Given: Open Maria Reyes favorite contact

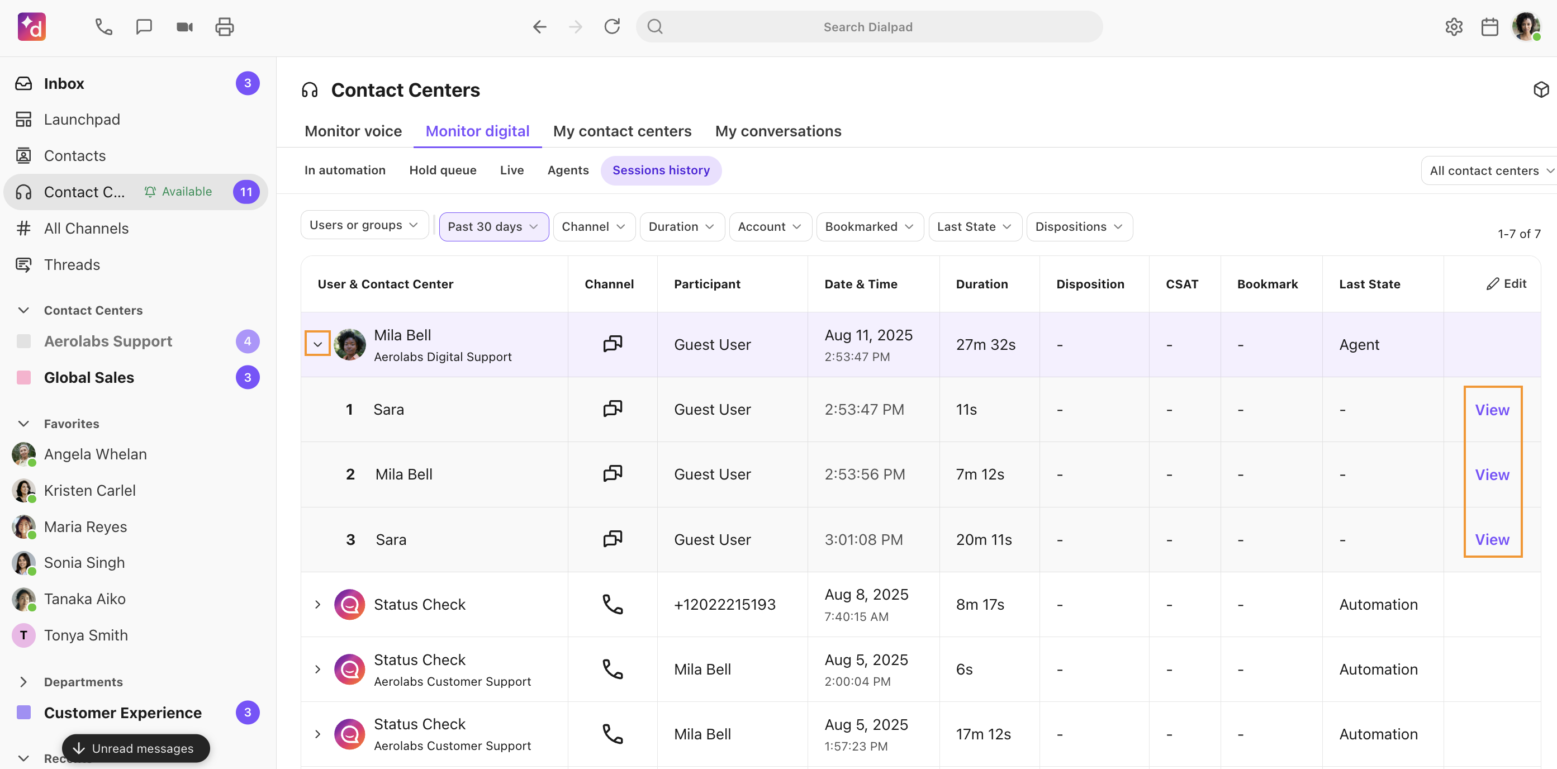Looking at the screenshot, I should [x=136, y=527].
